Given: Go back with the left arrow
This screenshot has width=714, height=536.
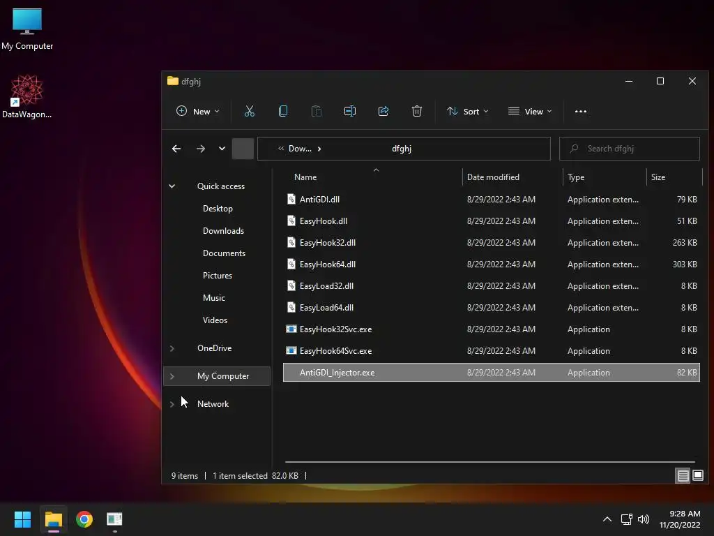Looking at the screenshot, I should 176,149.
